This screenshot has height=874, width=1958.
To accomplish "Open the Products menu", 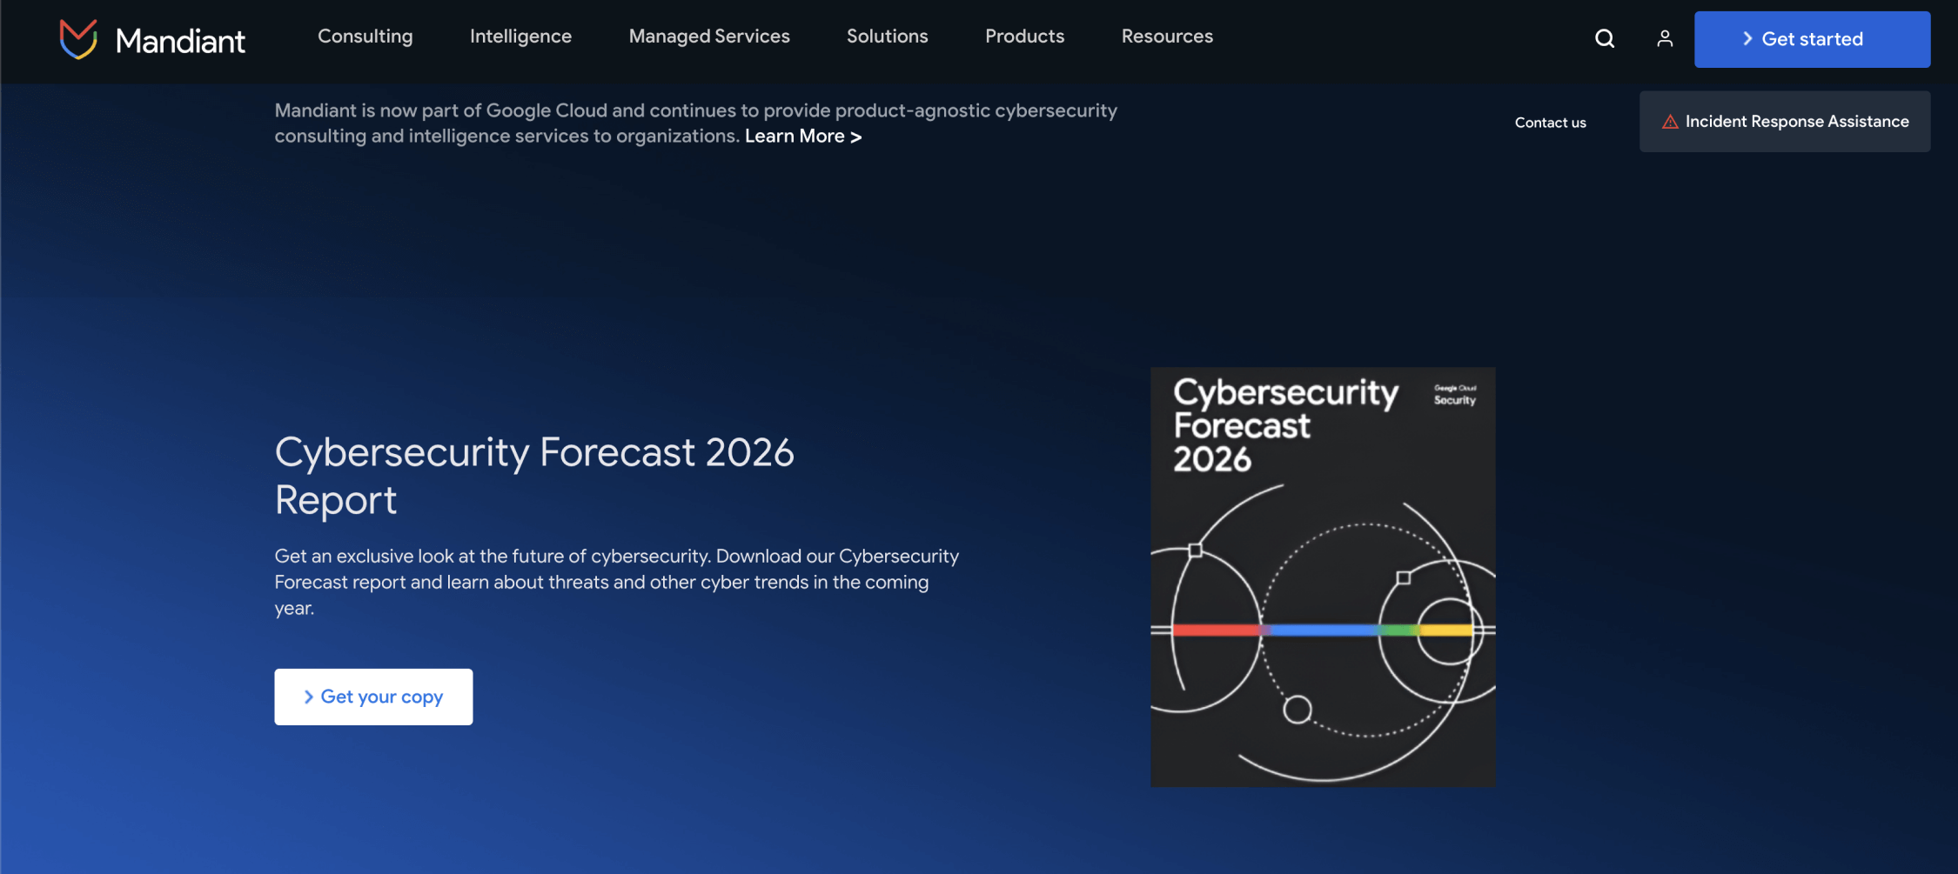I will point(1024,37).
